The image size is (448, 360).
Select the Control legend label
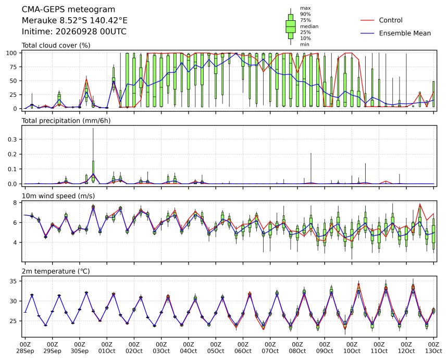pos(391,20)
